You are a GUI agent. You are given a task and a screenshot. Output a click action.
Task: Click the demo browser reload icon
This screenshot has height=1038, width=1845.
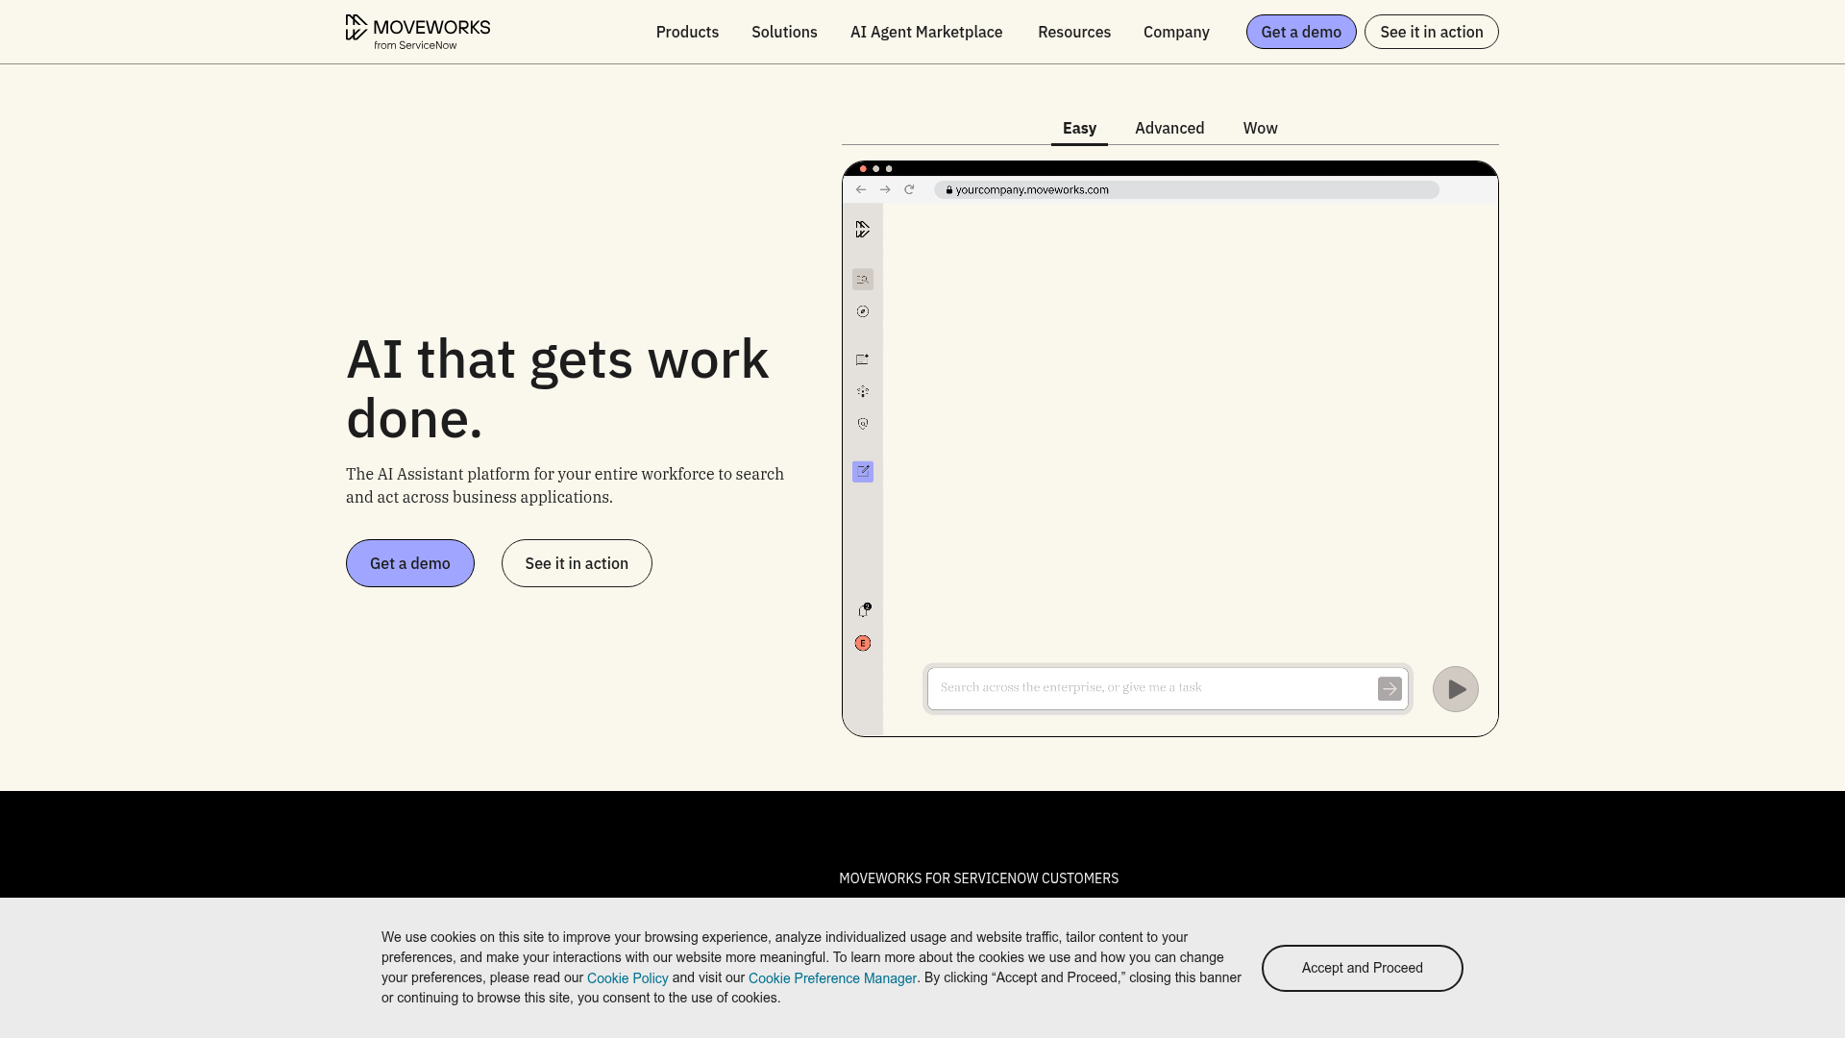[x=909, y=189]
